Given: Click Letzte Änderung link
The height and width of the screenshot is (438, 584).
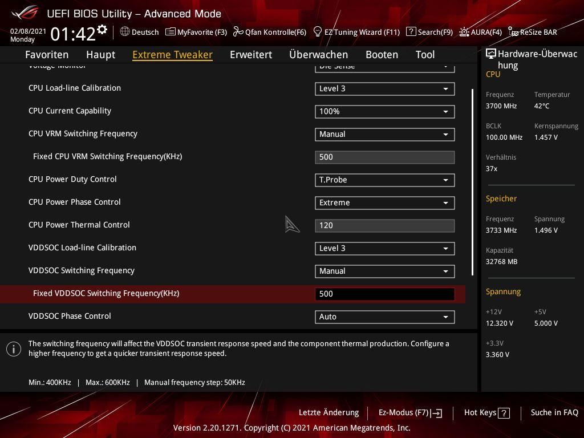Looking at the screenshot, I should coord(329,413).
